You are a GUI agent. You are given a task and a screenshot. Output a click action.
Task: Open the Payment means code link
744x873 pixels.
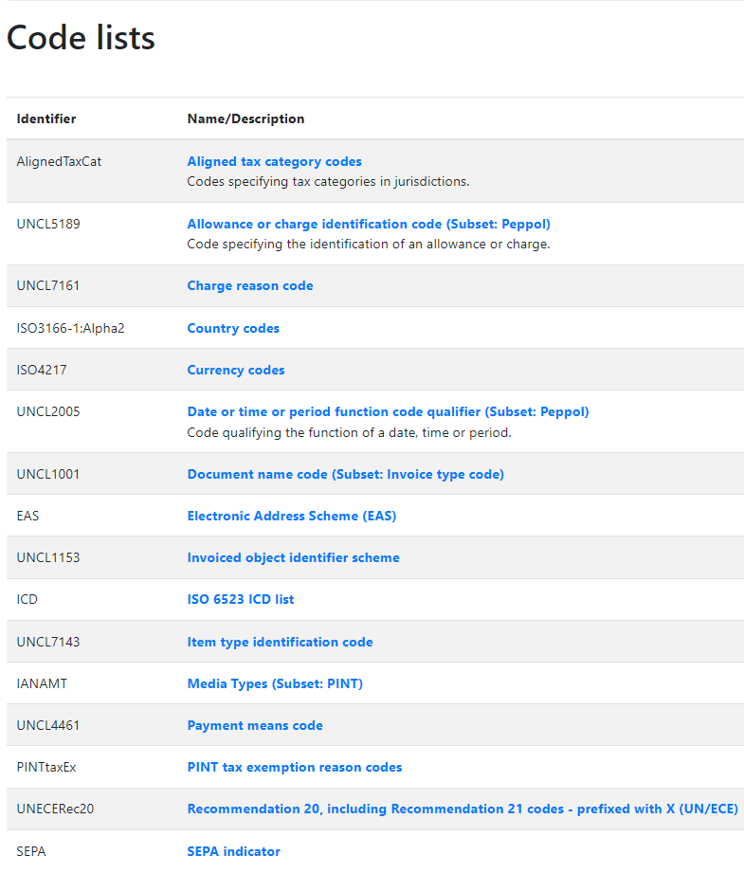255,725
